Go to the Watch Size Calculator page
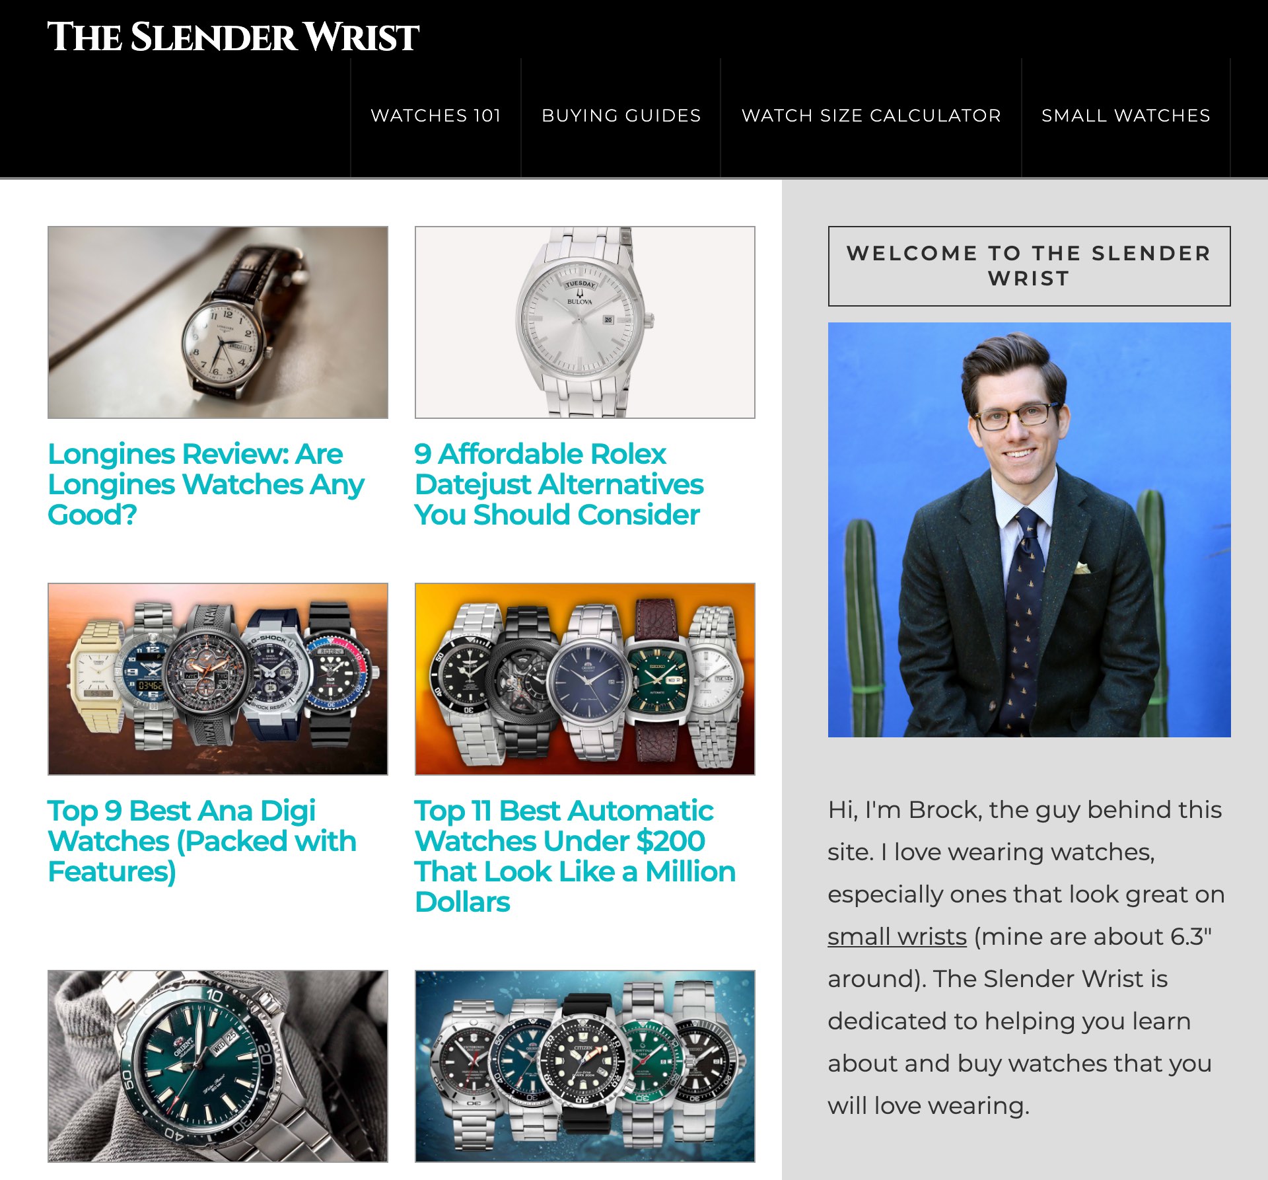This screenshot has height=1180, width=1268. (871, 116)
